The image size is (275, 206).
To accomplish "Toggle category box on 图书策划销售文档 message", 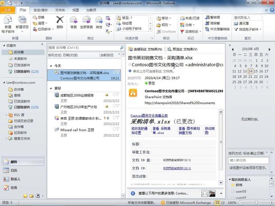I will 114,72.
